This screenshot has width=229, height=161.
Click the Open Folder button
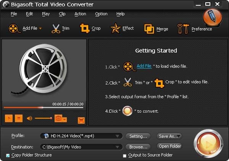coord(169,146)
